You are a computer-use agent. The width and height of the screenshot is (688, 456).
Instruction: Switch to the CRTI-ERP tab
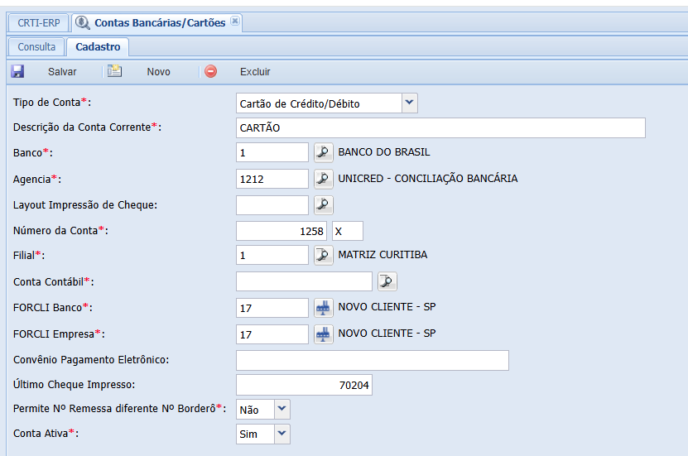(x=39, y=23)
